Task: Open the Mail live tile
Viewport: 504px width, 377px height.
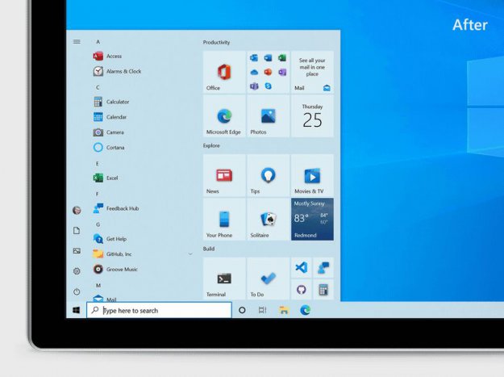Action: [312, 72]
